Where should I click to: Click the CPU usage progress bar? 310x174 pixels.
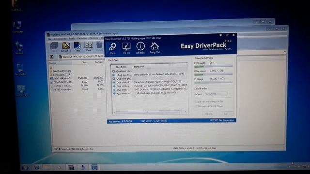[x=213, y=67]
